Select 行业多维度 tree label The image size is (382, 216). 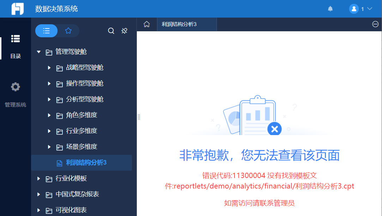pos(81,131)
